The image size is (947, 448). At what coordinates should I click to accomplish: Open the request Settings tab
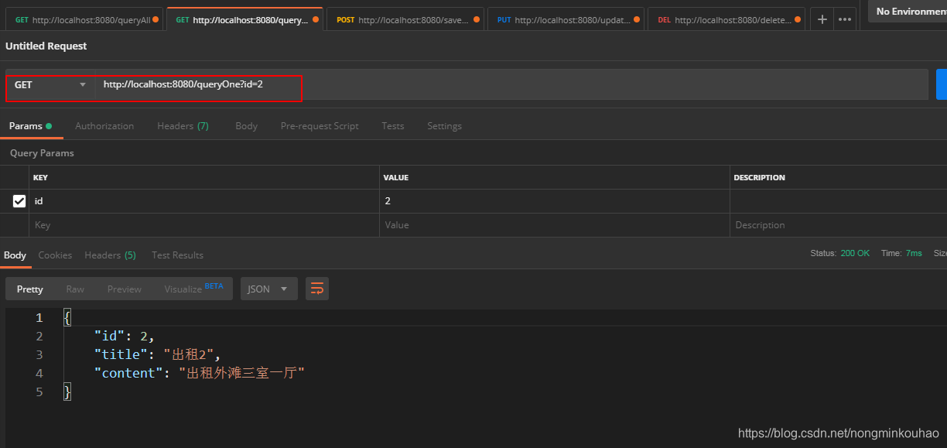[x=444, y=125]
